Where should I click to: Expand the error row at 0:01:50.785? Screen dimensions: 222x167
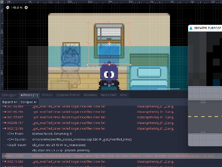coord(3,112)
